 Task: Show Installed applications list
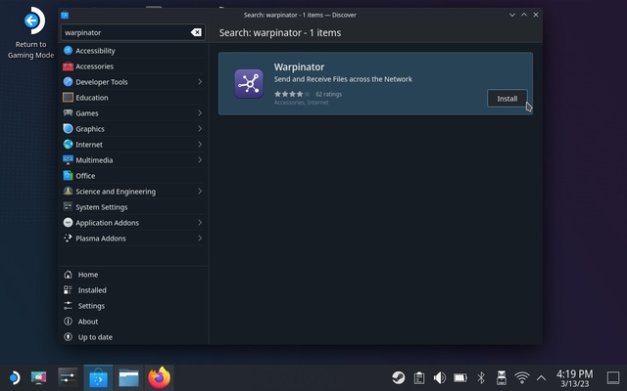pos(133,290)
